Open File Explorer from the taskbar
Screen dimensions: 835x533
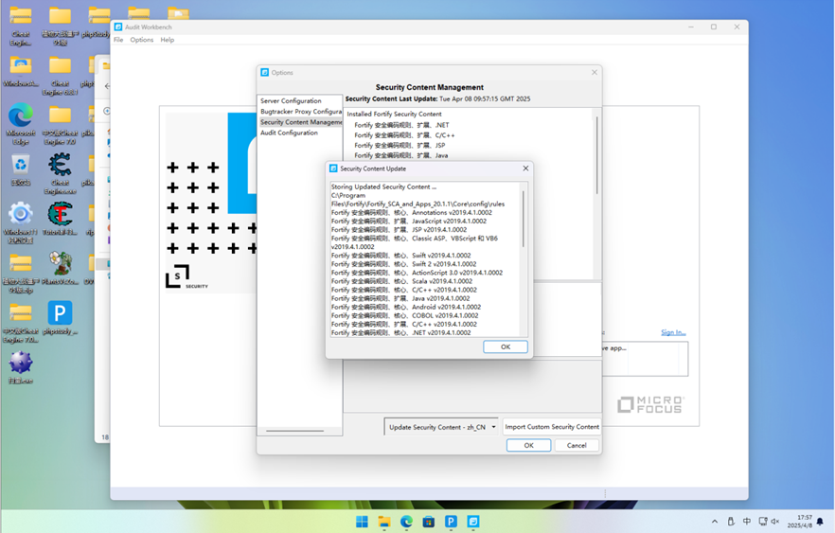(x=384, y=522)
